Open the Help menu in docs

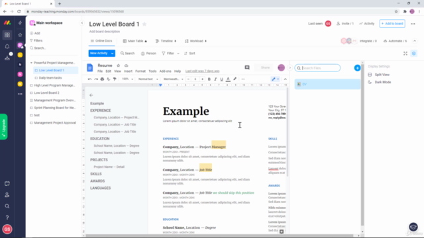pyautogui.click(x=178, y=71)
